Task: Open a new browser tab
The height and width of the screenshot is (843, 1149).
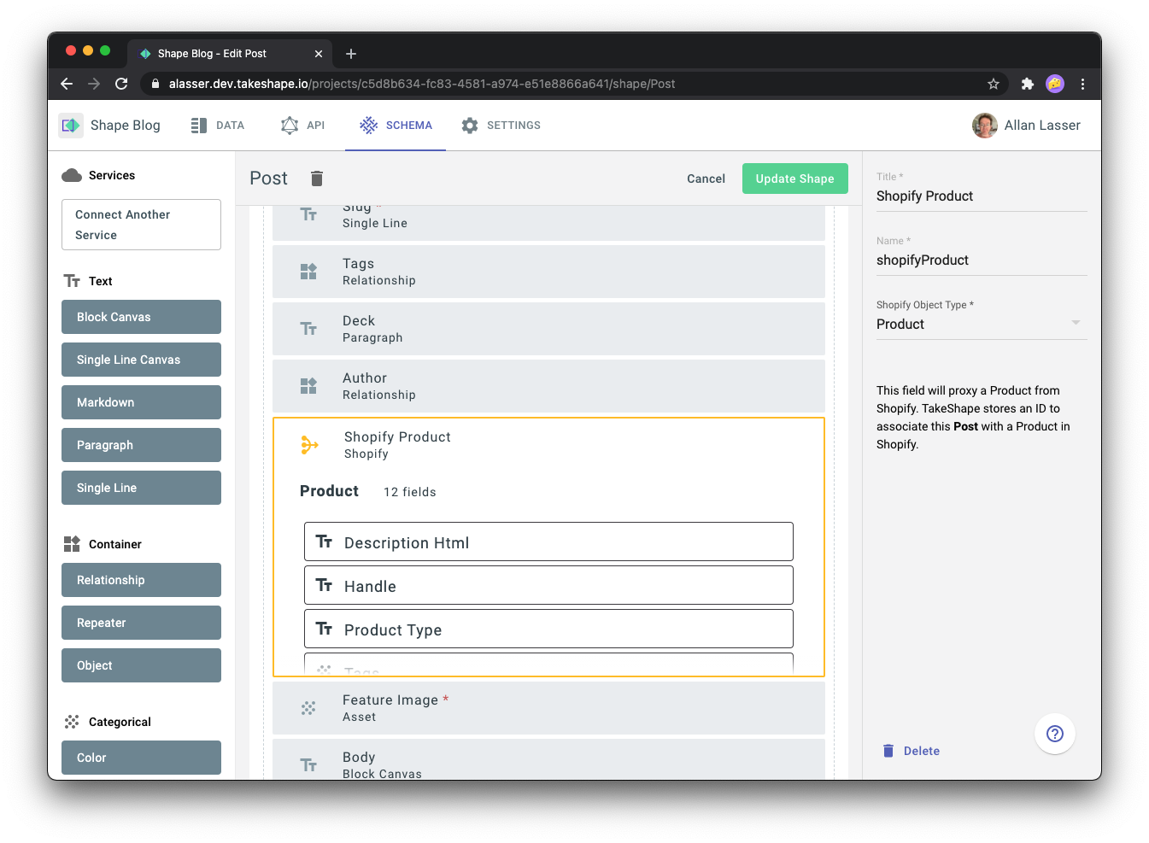Action: (351, 54)
